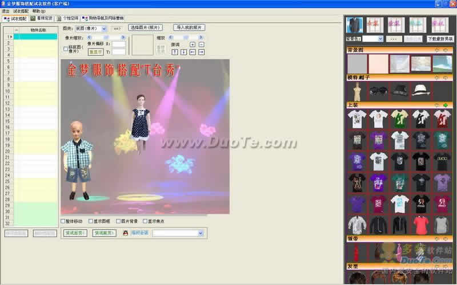Open the 背景色 color dropdown
This screenshot has width=457, height=285.
coord(380,39)
